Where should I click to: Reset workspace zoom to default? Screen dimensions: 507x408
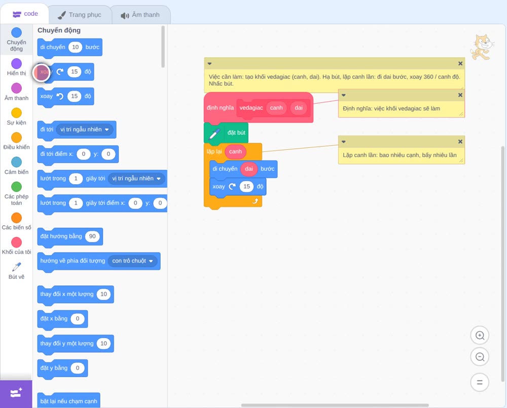point(480,382)
